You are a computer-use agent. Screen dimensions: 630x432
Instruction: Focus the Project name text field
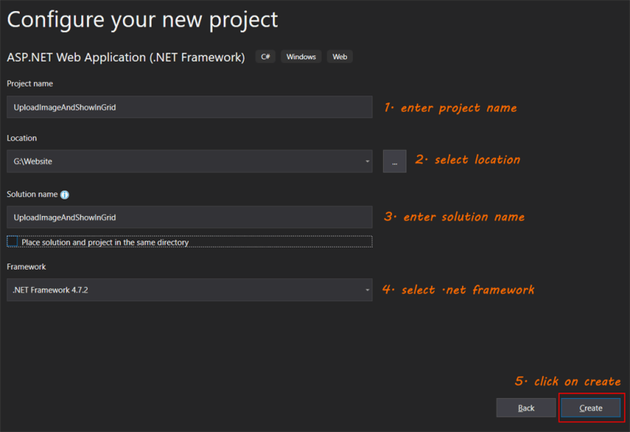[x=190, y=107]
